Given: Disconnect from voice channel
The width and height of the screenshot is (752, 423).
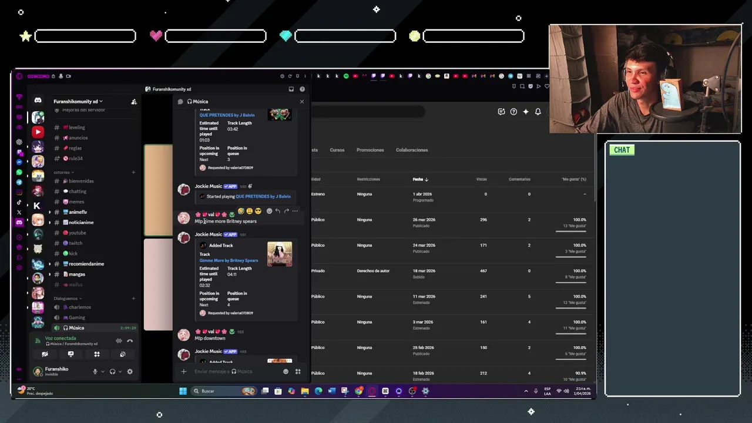Looking at the screenshot, I should tap(130, 341).
